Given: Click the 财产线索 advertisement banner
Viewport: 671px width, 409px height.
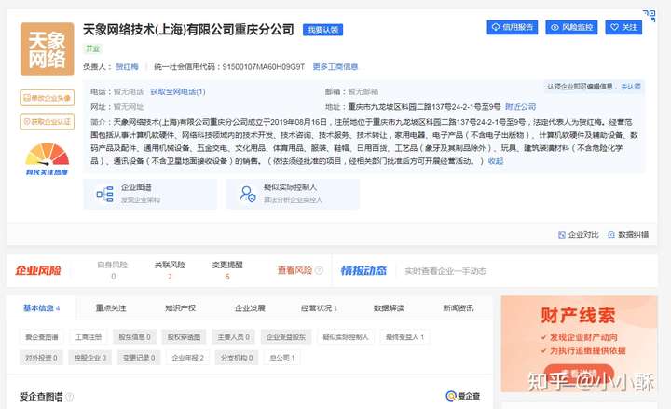Looking at the screenshot, I should coord(579,344).
